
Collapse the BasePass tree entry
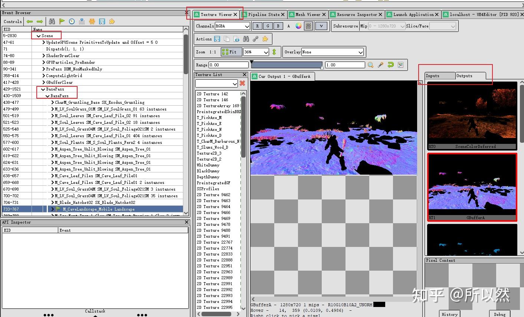point(43,89)
